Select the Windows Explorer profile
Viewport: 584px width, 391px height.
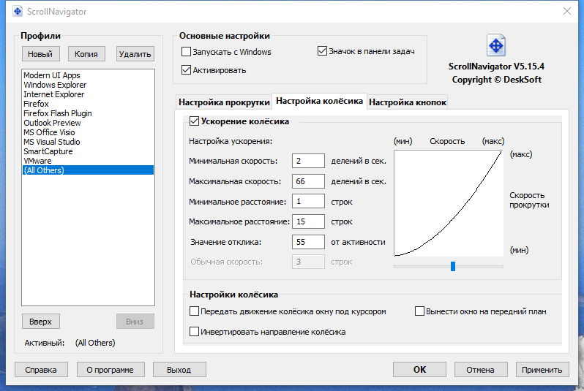pos(88,85)
